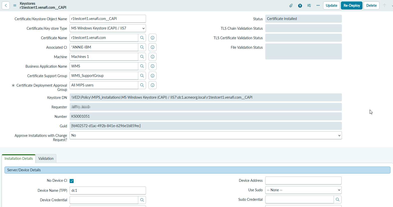Uncheck the No Device CI checkbox
The image size is (393, 207).
(x=72, y=181)
